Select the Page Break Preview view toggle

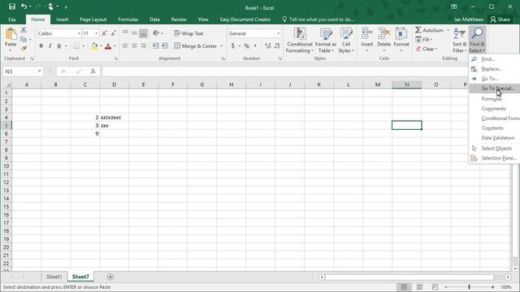[435, 287]
